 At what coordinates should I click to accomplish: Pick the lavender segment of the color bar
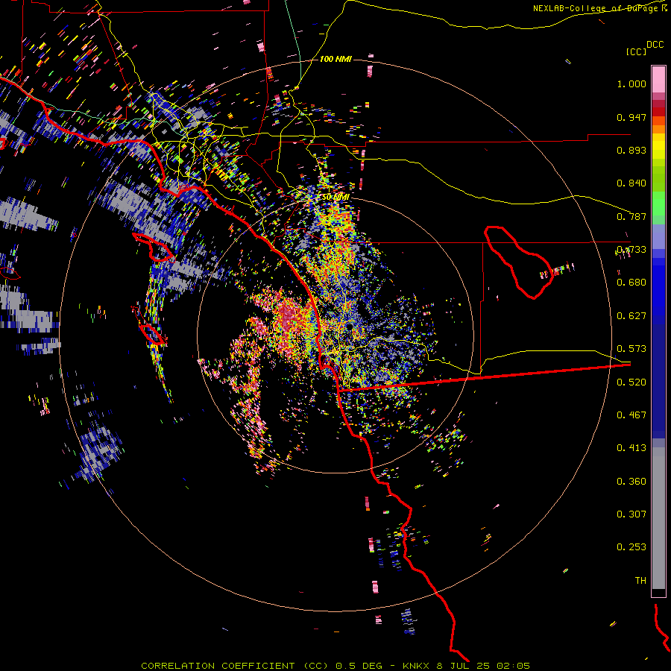[658, 238]
